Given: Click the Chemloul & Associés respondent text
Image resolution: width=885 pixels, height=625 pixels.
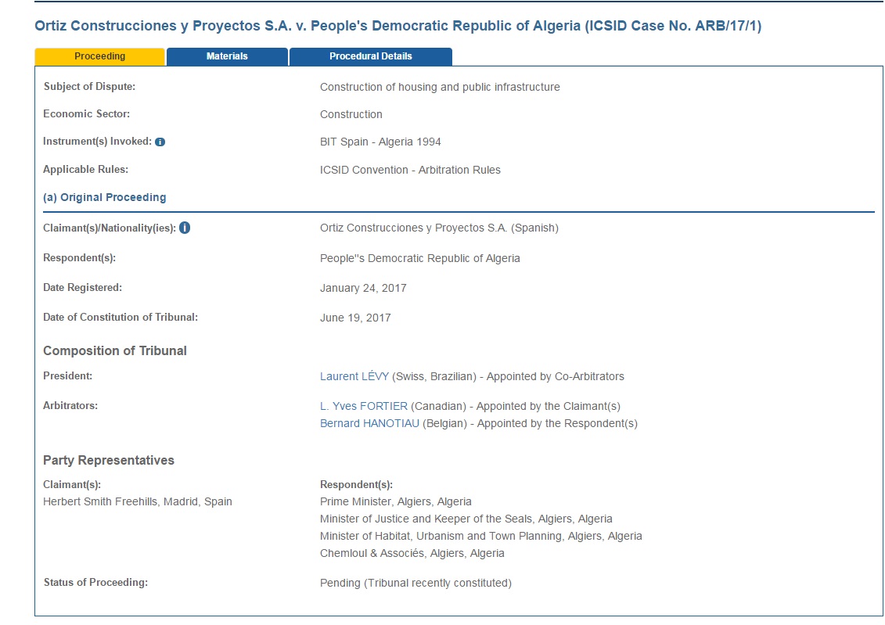Looking at the screenshot, I should pos(412,553).
